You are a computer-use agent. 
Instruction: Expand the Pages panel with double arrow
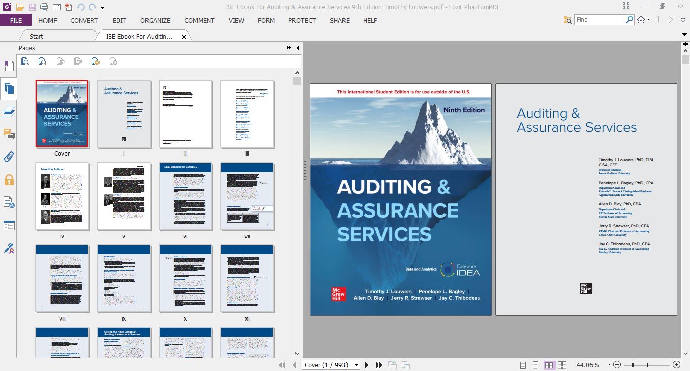(289, 48)
